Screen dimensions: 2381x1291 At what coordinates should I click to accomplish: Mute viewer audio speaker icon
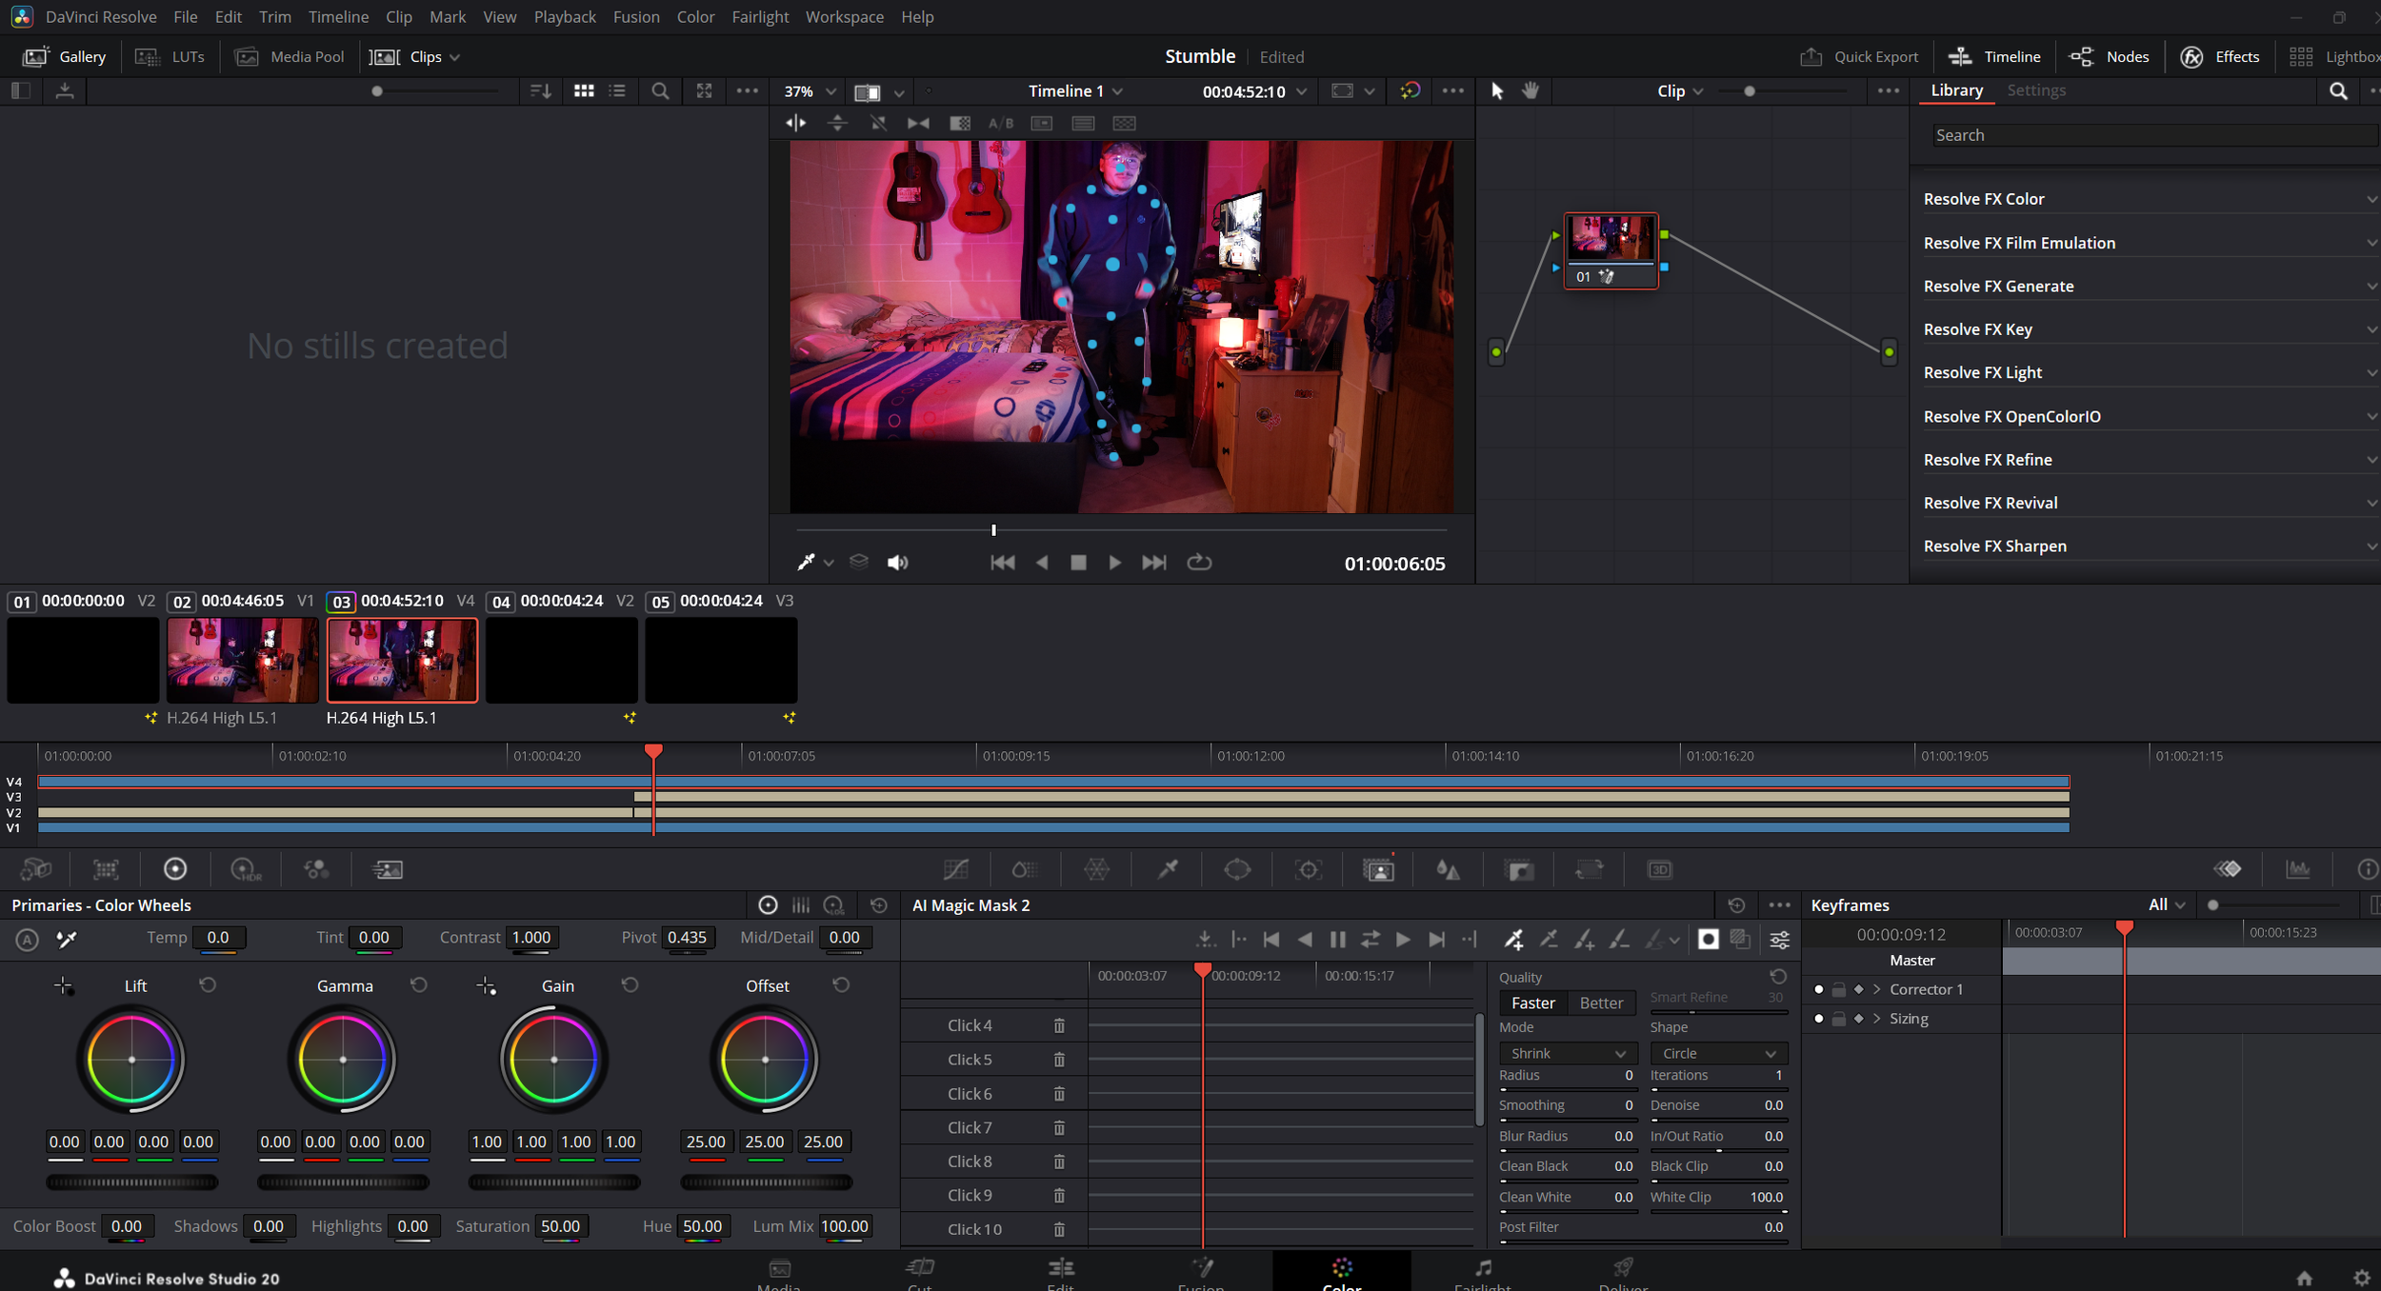tap(897, 563)
